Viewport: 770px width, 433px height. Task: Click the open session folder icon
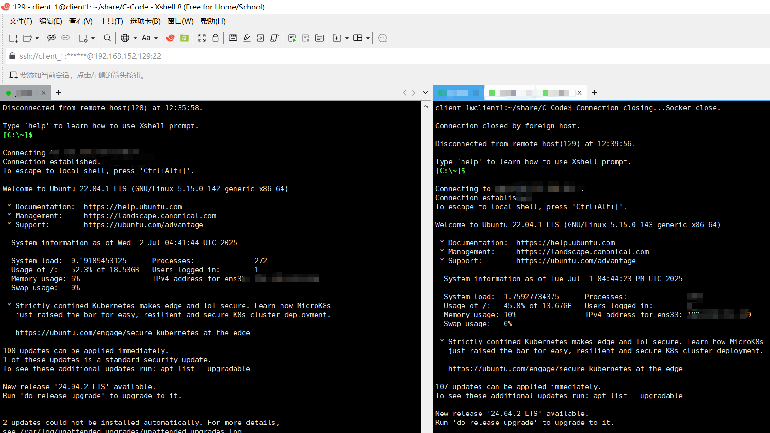(x=27, y=38)
